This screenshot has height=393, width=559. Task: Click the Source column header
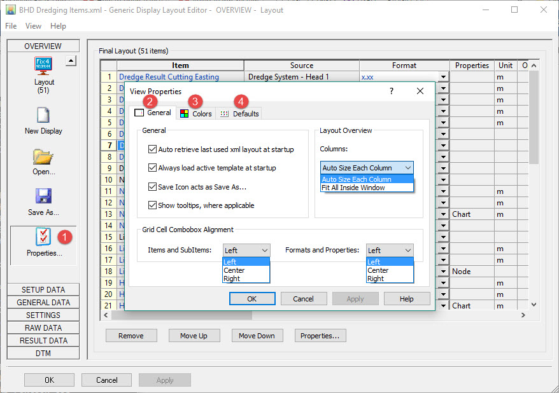(302, 65)
